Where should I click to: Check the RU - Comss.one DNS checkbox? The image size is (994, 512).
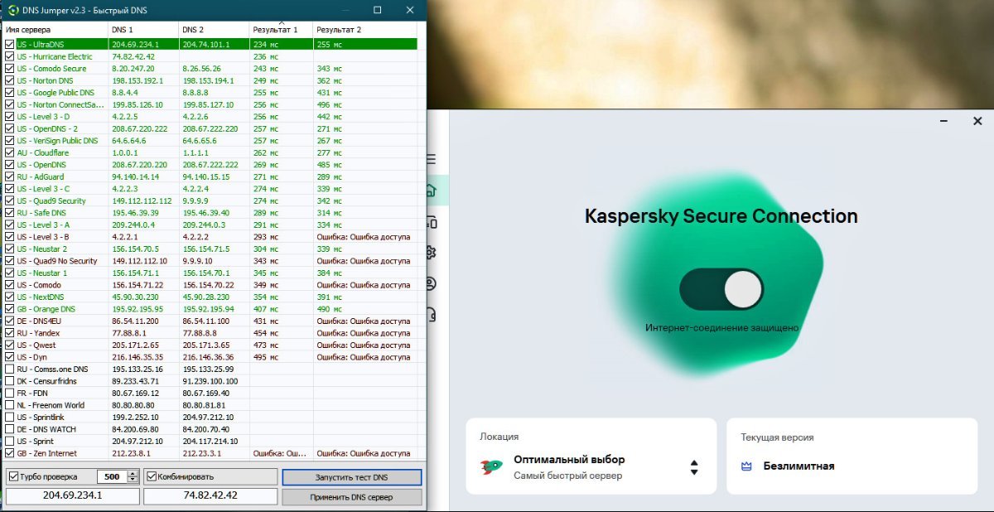[10, 370]
